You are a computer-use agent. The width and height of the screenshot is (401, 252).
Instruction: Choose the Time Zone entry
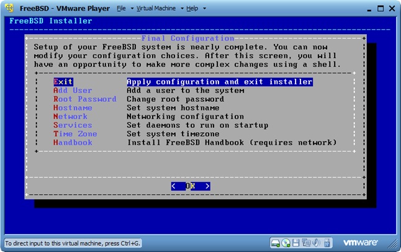point(75,134)
